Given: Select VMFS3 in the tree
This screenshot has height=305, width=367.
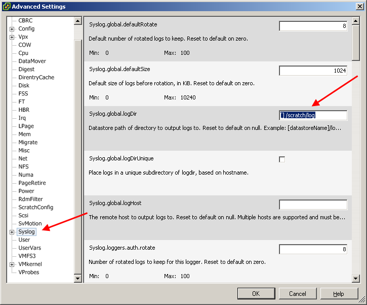Looking at the screenshot, I should tap(27, 256).
